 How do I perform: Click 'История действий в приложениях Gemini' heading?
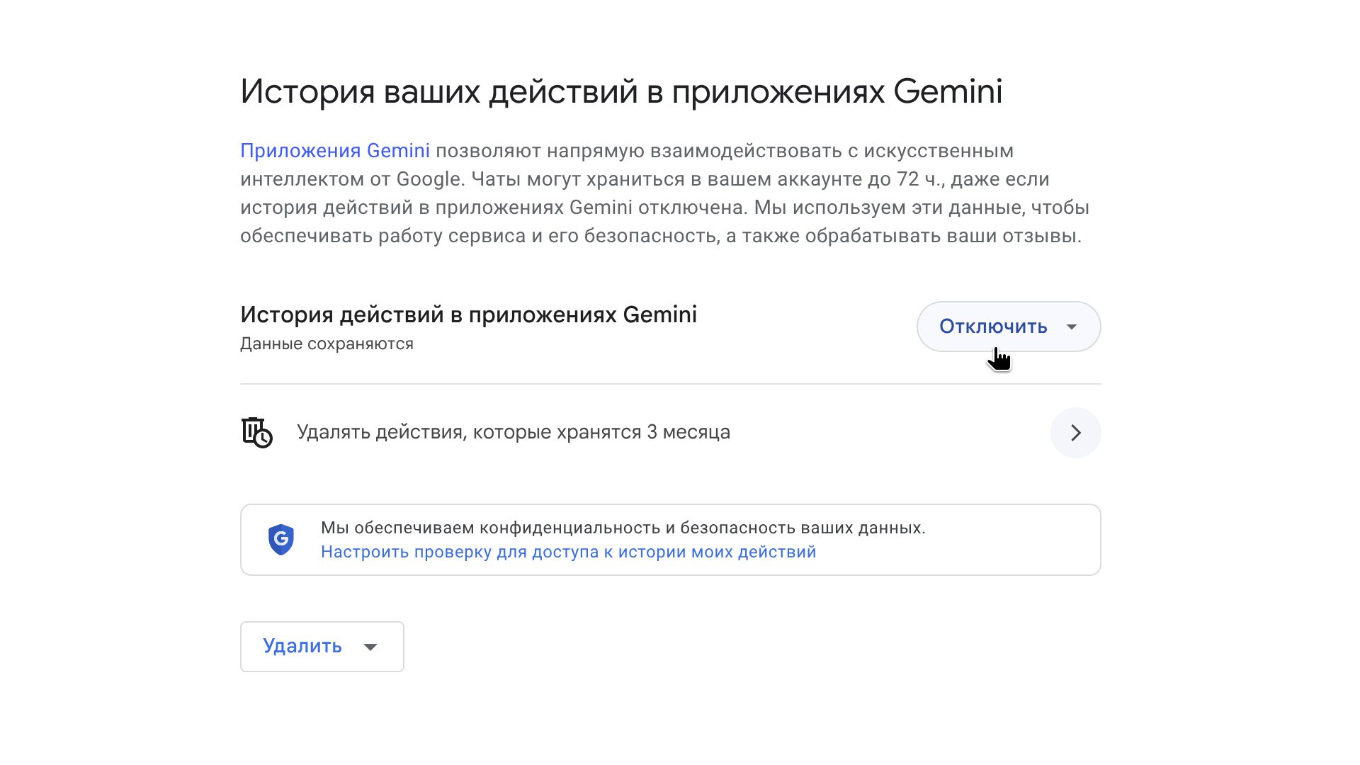[x=468, y=314]
